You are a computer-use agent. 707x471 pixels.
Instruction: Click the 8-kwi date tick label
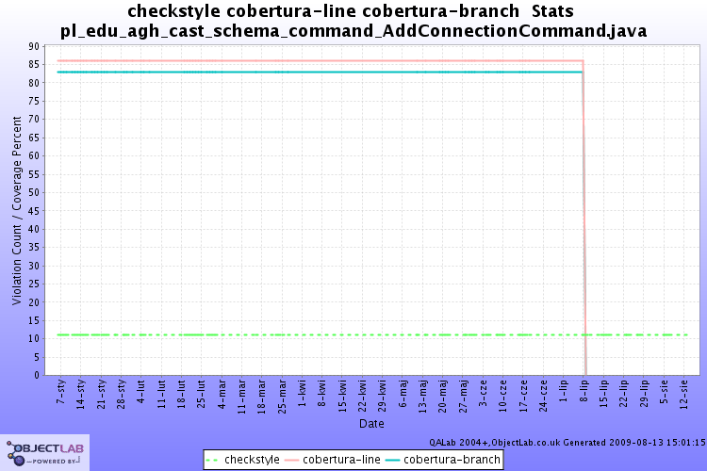point(322,393)
